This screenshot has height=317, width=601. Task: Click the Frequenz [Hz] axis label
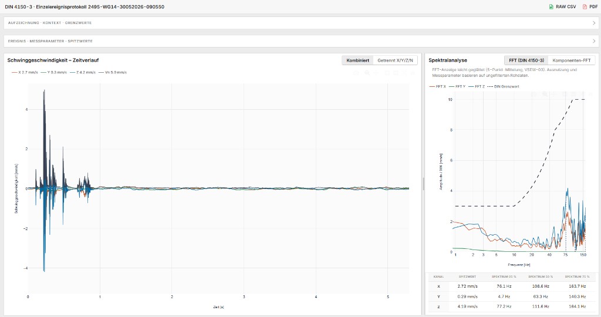pos(519,265)
